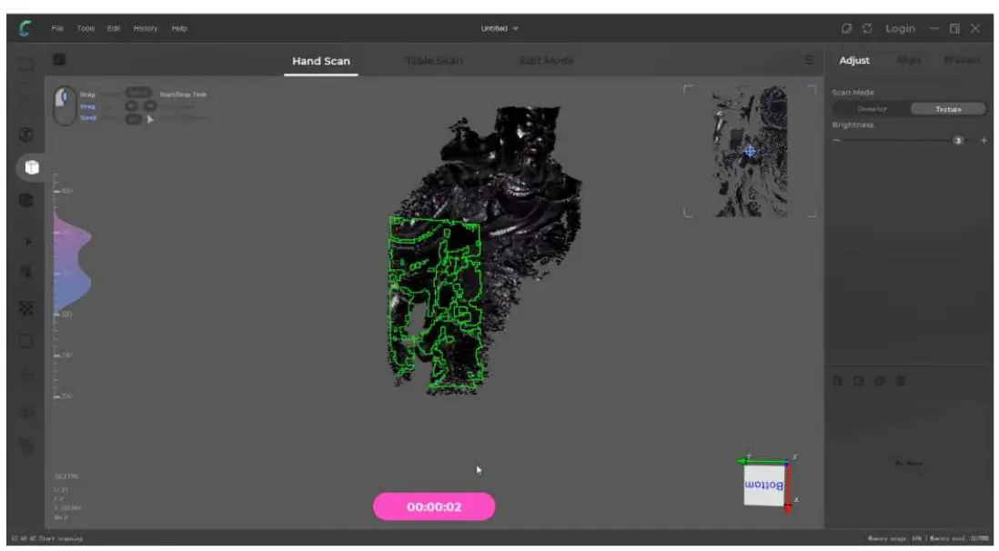Click the first file icon in bottom panel
999x551 pixels.
pos(838,381)
